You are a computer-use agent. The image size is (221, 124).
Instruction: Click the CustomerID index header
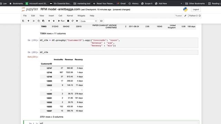click(x=46, y=64)
